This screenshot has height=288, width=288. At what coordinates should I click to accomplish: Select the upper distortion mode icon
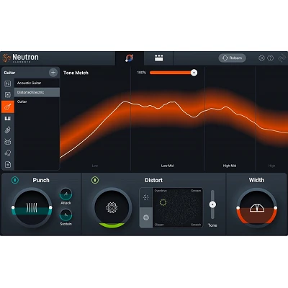tap(146, 197)
